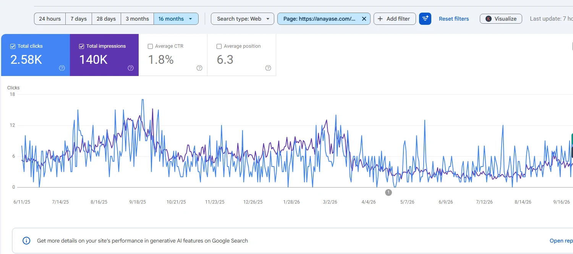Select the 24 hours date range

[50, 19]
